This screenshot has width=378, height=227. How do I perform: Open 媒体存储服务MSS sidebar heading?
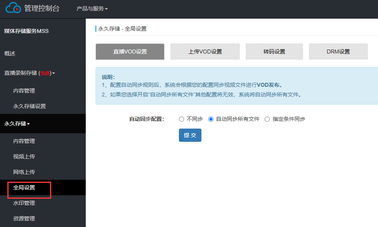(26, 31)
